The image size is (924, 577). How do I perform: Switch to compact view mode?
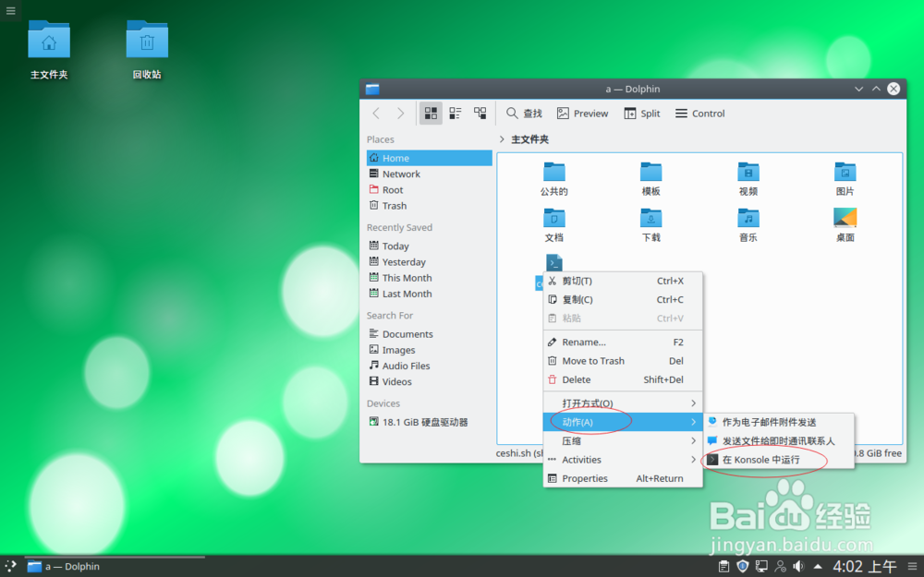455,113
